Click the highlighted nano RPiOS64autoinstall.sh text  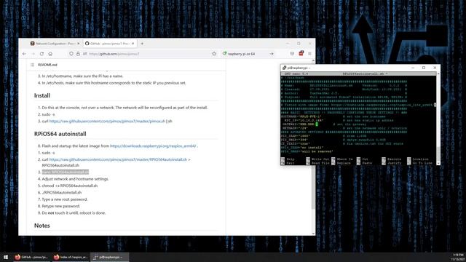click(x=65, y=172)
